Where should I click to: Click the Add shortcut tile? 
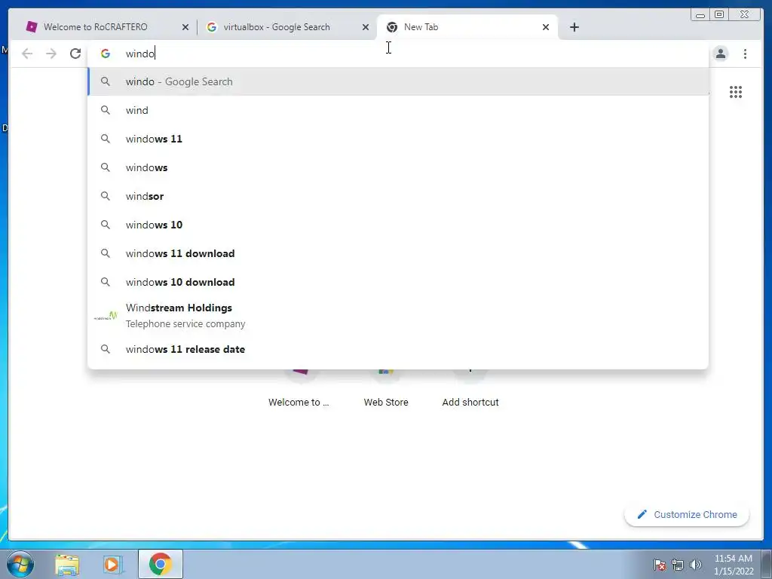[x=470, y=389]
